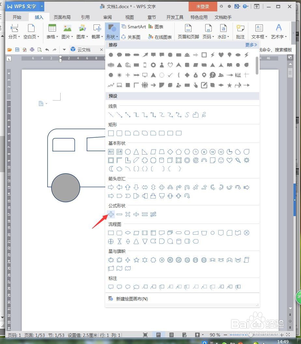Choose the rectangular callout shape
Screen dimensions: 301x344
coord(111,287)
